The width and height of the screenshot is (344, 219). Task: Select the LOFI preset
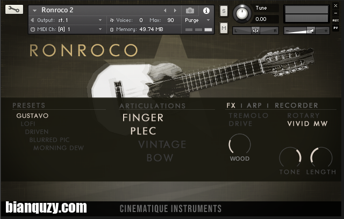pos(28,124)
